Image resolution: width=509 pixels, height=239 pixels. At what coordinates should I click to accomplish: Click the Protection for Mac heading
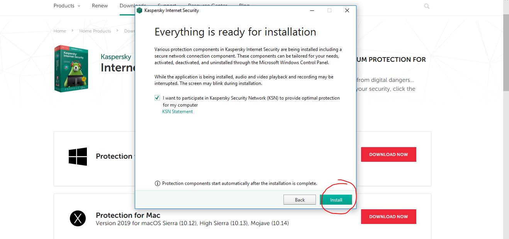[128, 215]
